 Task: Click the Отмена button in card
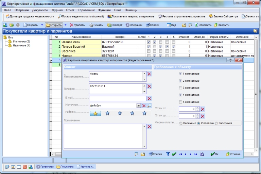point(233,154)
